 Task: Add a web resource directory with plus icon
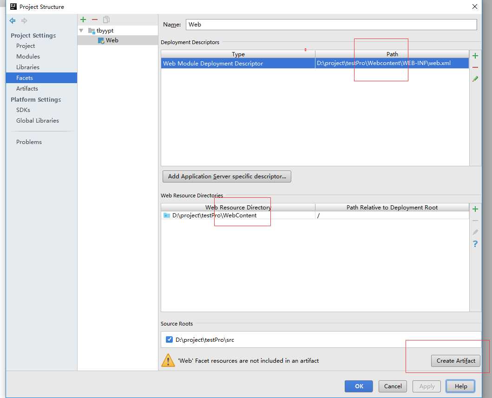point(475,209)
